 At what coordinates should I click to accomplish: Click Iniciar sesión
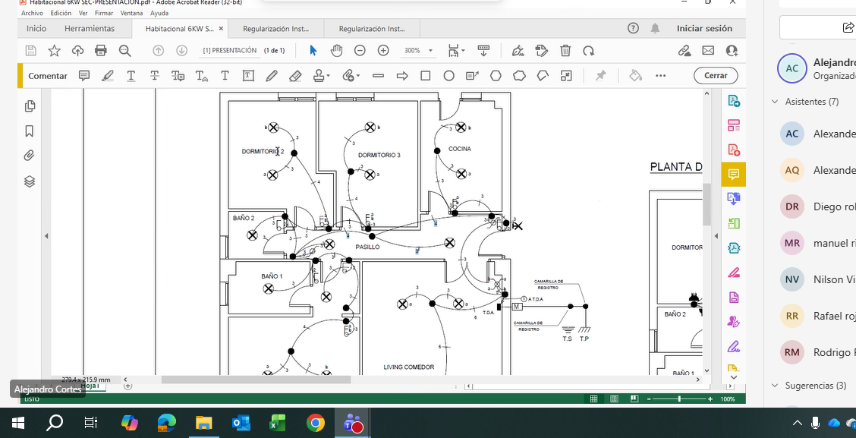click(704, 29)
